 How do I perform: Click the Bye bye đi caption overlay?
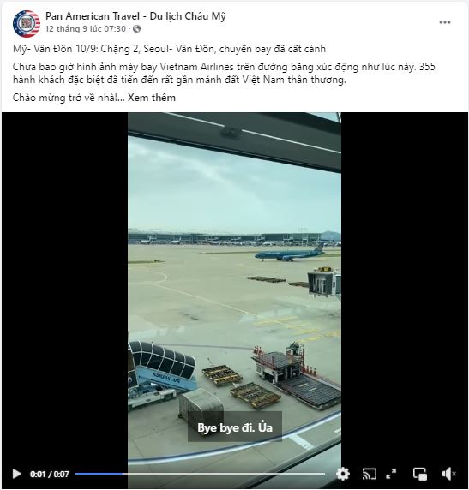235,427
